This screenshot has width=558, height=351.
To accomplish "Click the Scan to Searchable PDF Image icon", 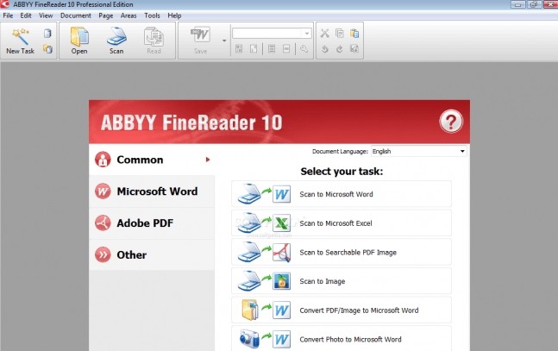I will (x=266, y=252).
